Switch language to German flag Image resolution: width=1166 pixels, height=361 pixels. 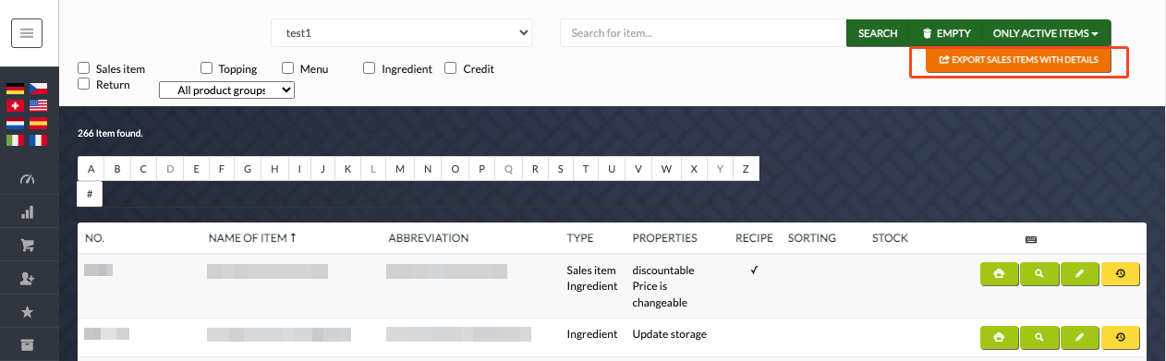click(15, 90)
